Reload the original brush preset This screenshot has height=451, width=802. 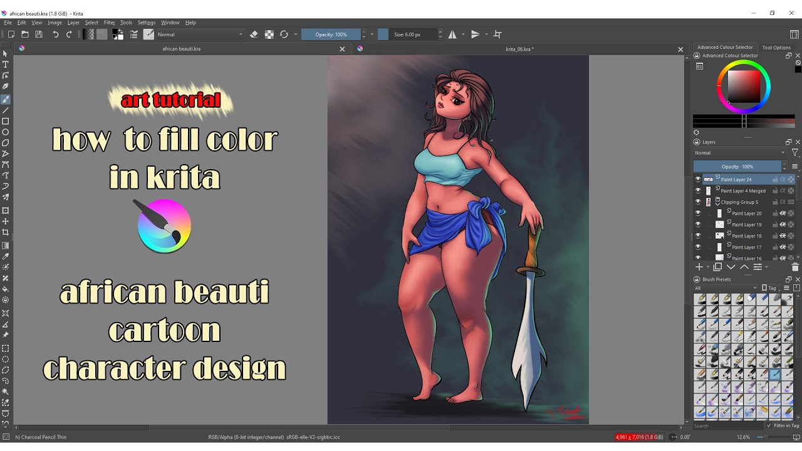coord(284,34)
